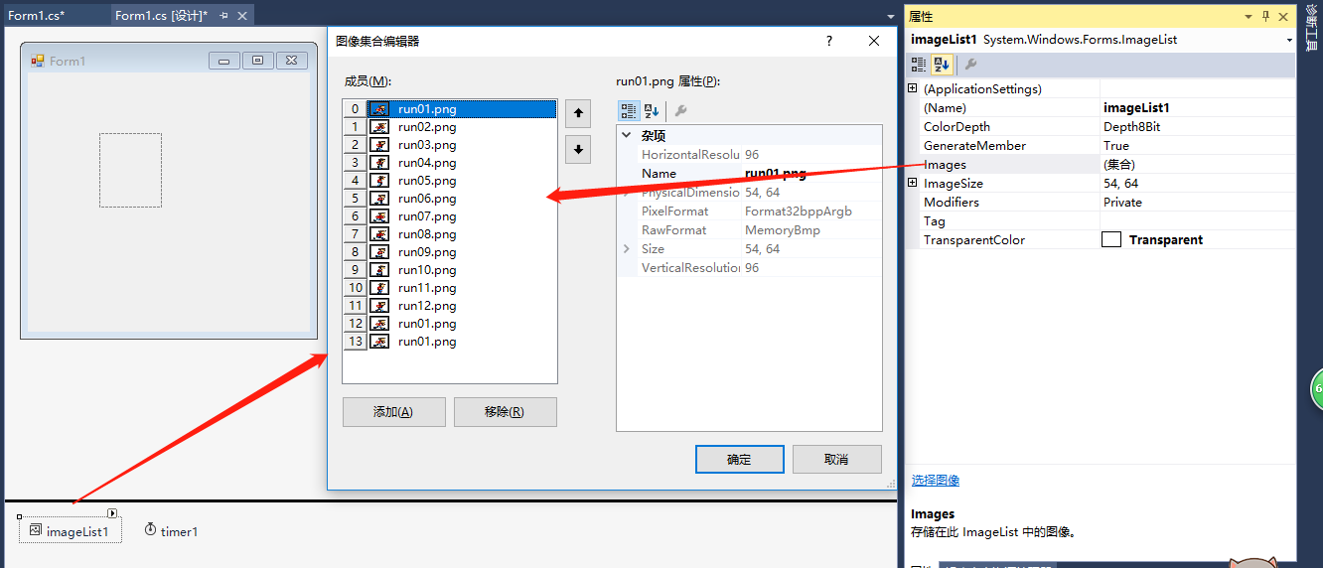1323x568 pixels.
Task: Click index button 13 in member list
Action: coord(355,342)
